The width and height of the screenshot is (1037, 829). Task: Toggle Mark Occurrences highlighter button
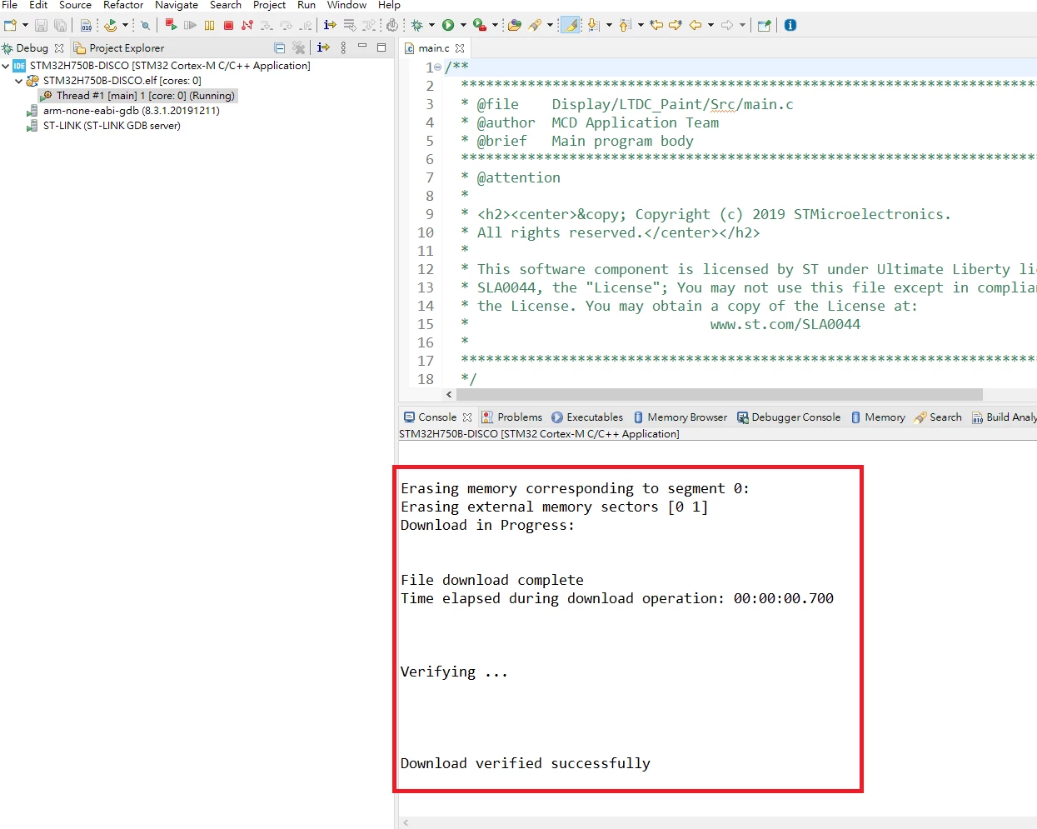click(571, 25)
